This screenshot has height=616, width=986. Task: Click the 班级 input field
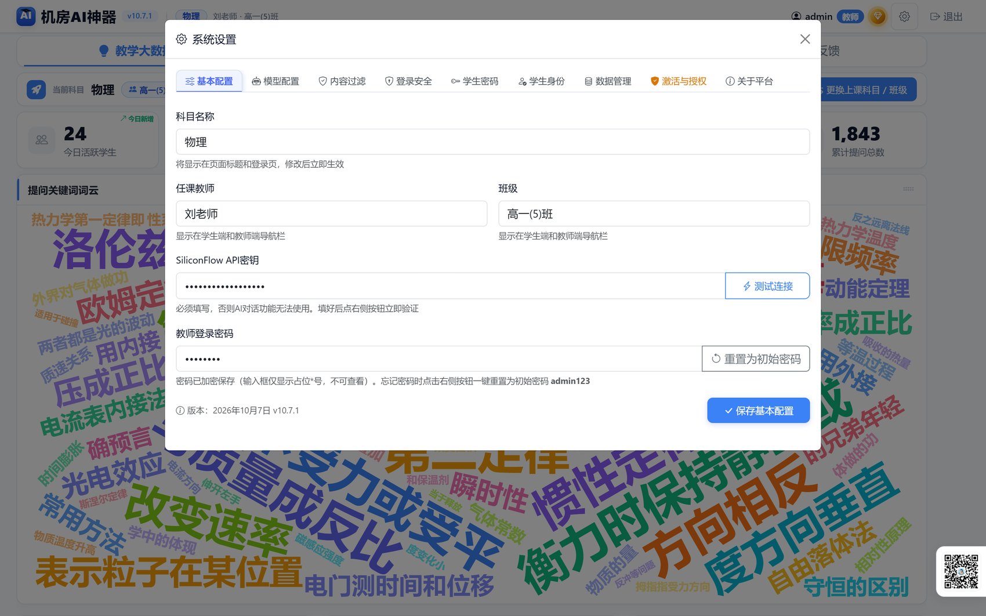[x=654, y=213]
